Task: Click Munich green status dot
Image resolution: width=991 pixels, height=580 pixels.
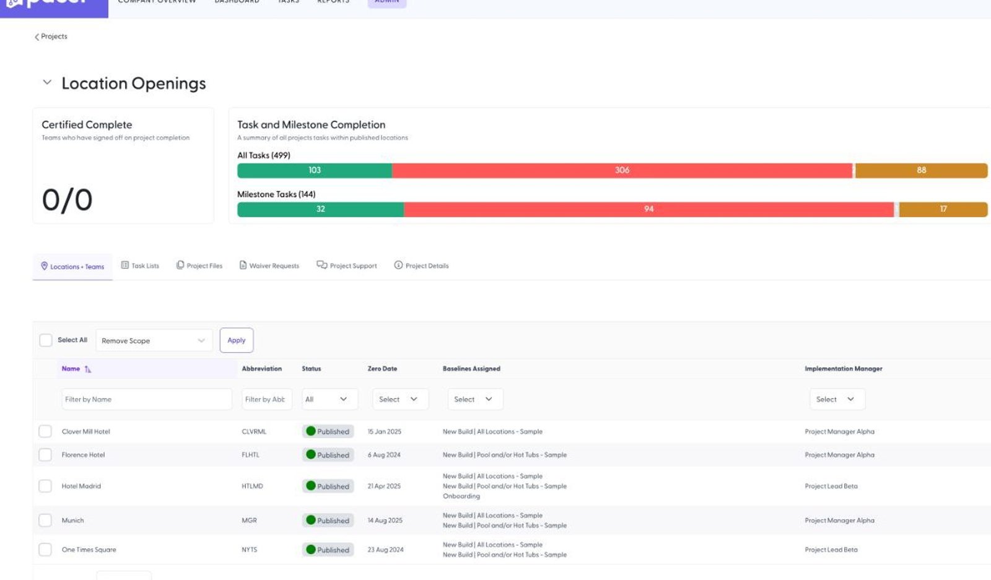Action: (x=311, y=520)
